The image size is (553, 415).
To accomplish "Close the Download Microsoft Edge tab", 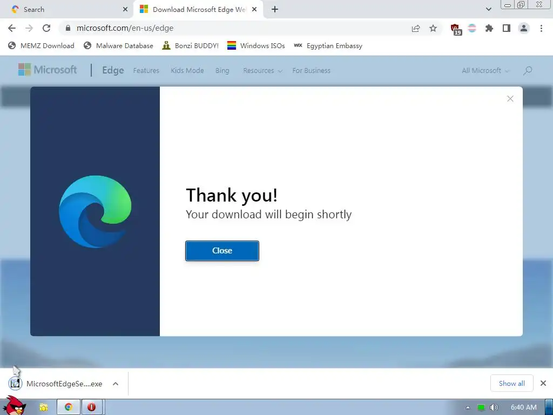I will pos(254,10).
